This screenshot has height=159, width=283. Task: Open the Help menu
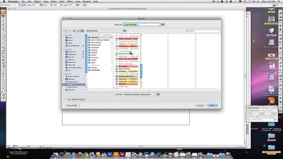click(x=96, y=1)
